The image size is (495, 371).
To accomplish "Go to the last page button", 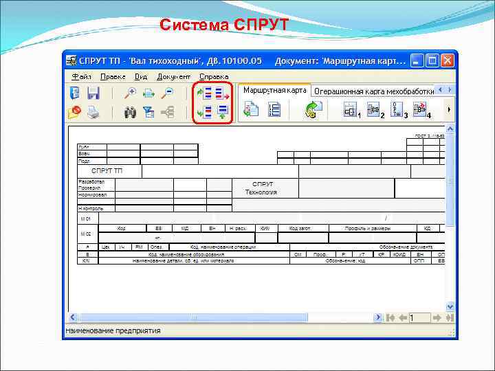I will (450, 317).
